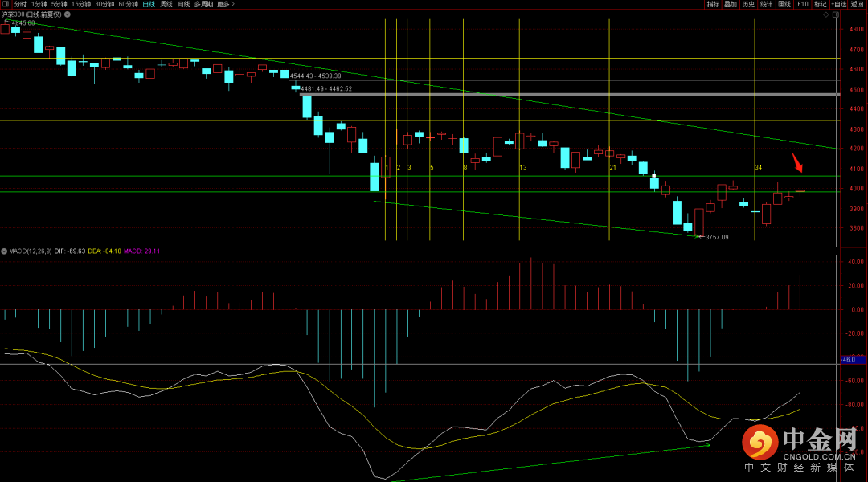The height and width of the screenshot is (482, 868).
Task: Click the 标记 mark button
Action: point(821,4)
